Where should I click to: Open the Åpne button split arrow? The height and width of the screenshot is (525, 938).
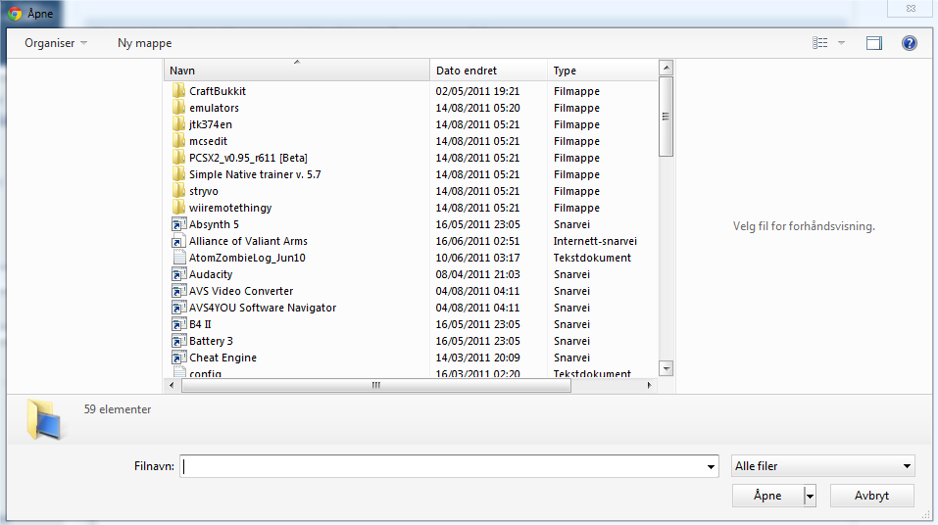click(810, 496)
